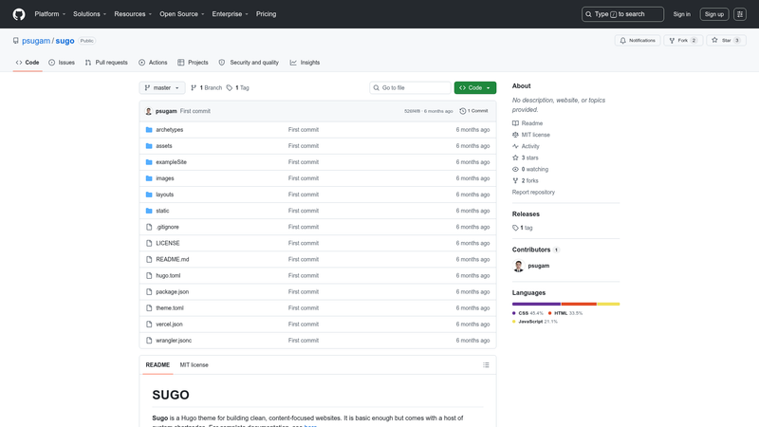
Task: Open the exampleSite folder
Action: pos(171,162)
